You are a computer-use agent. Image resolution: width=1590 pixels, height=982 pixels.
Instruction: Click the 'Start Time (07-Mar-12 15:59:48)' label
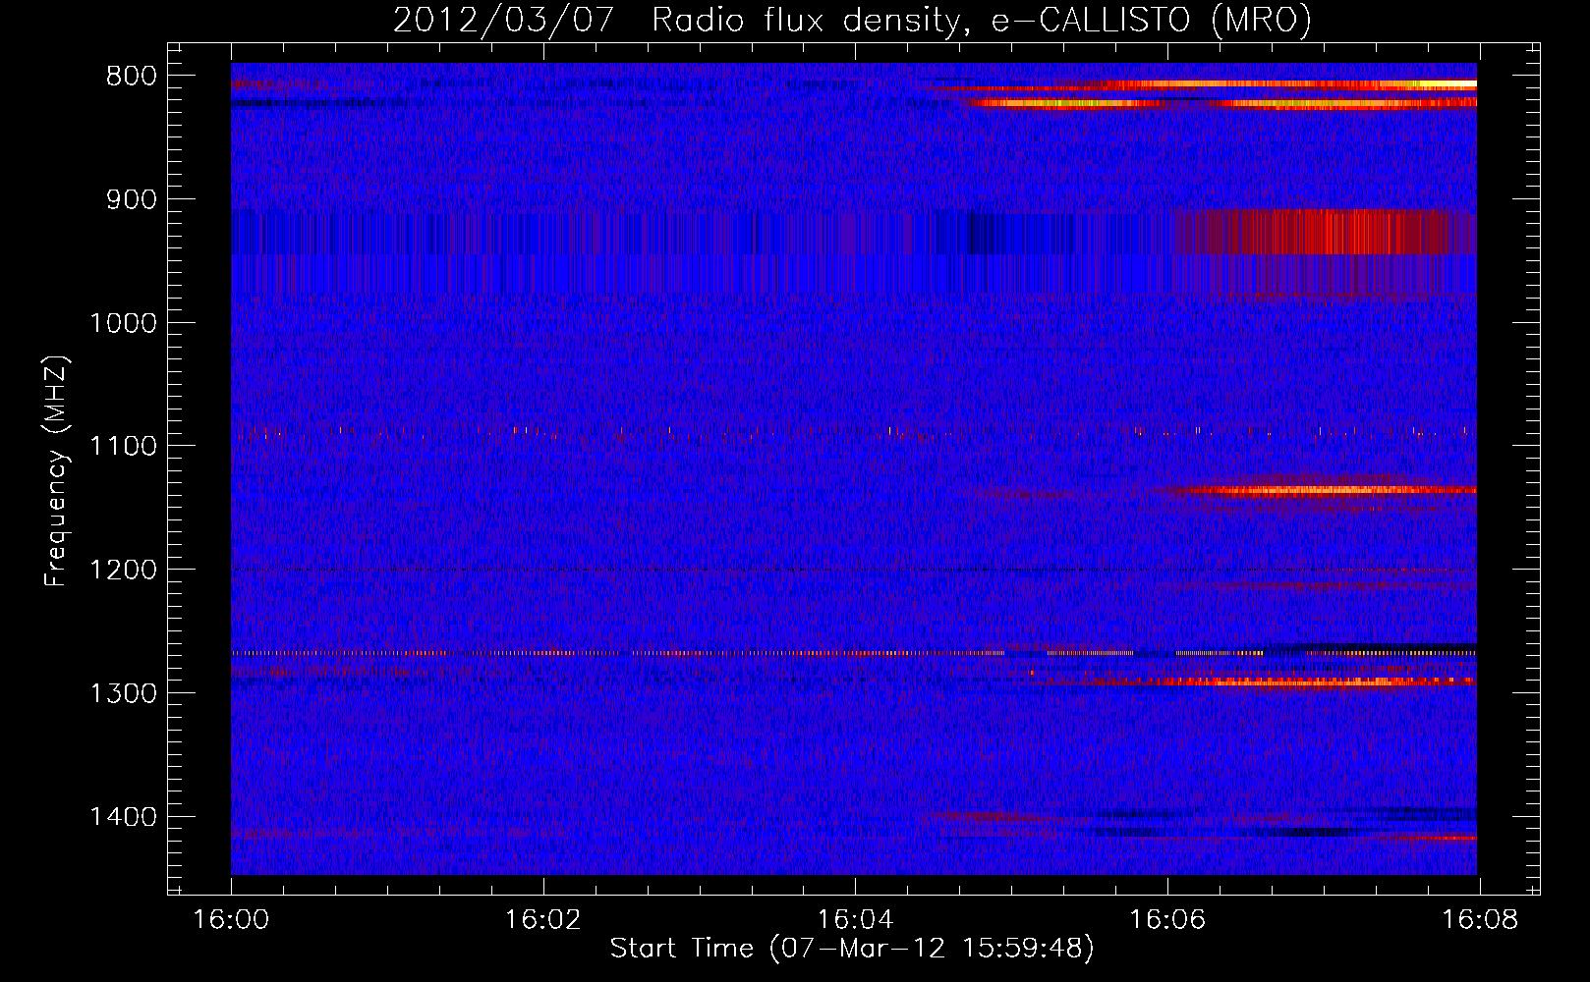pyautogui.click(x=852, y=949)
